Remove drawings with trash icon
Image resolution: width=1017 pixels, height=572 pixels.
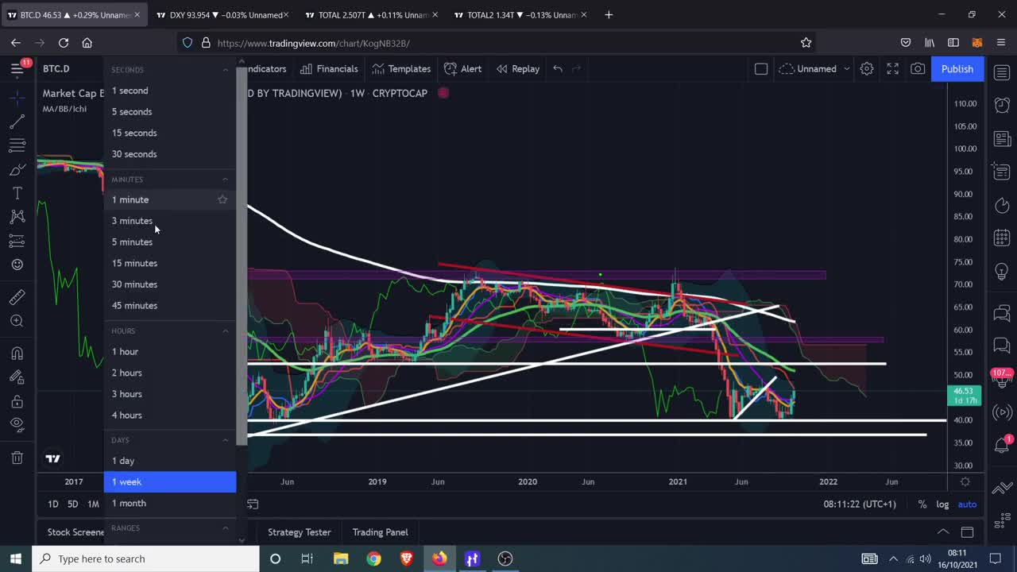[x=17, y=458]
